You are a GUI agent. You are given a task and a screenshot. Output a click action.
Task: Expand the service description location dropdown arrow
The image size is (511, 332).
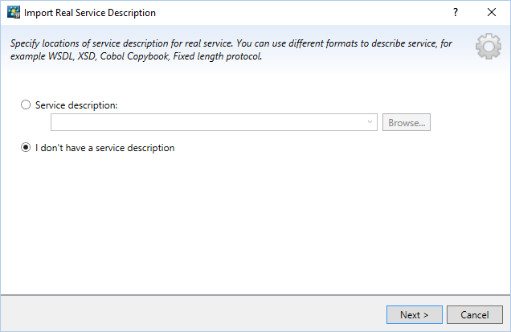(x=370, y=123)
